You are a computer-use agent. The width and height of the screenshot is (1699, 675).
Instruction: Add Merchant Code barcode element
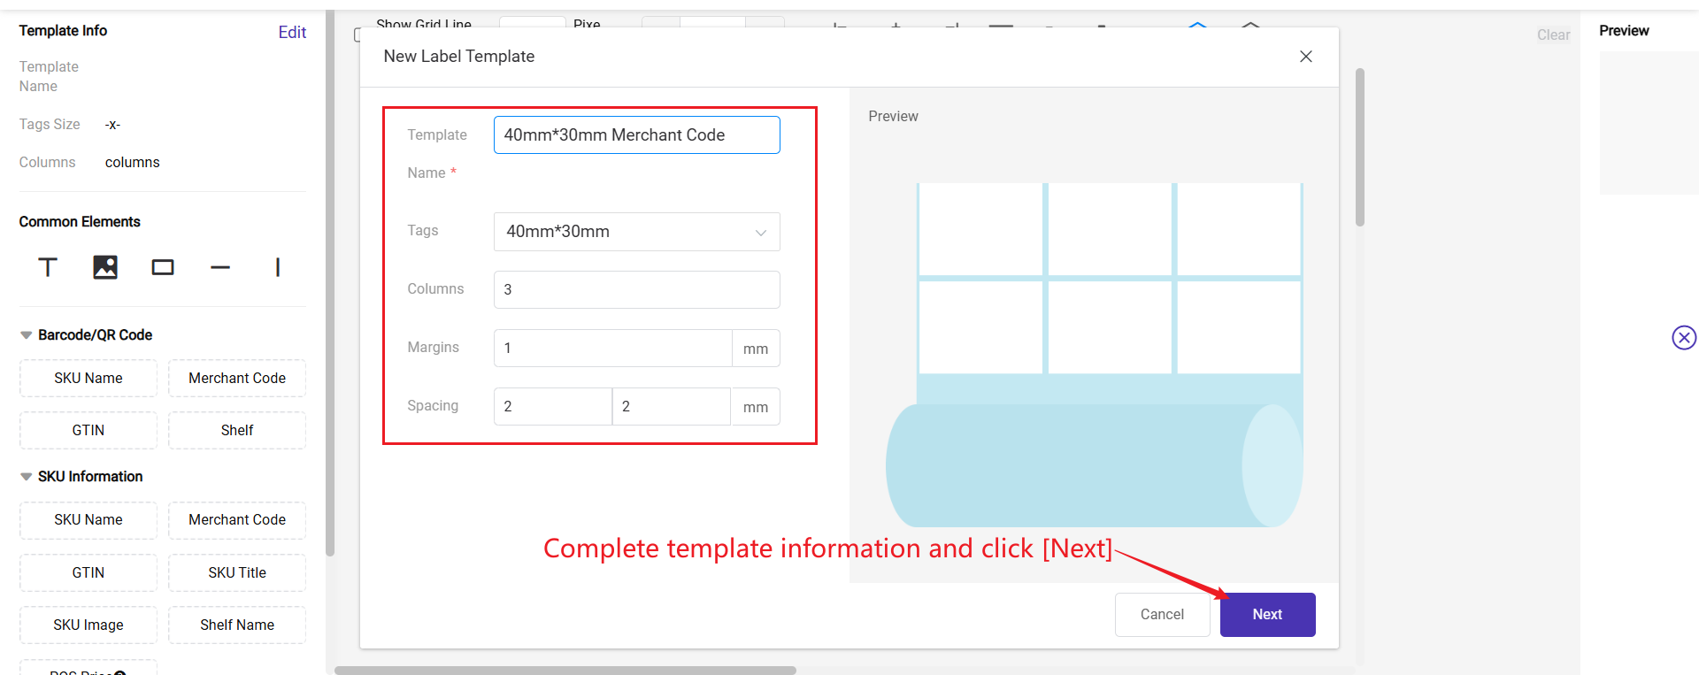[237, 379]
